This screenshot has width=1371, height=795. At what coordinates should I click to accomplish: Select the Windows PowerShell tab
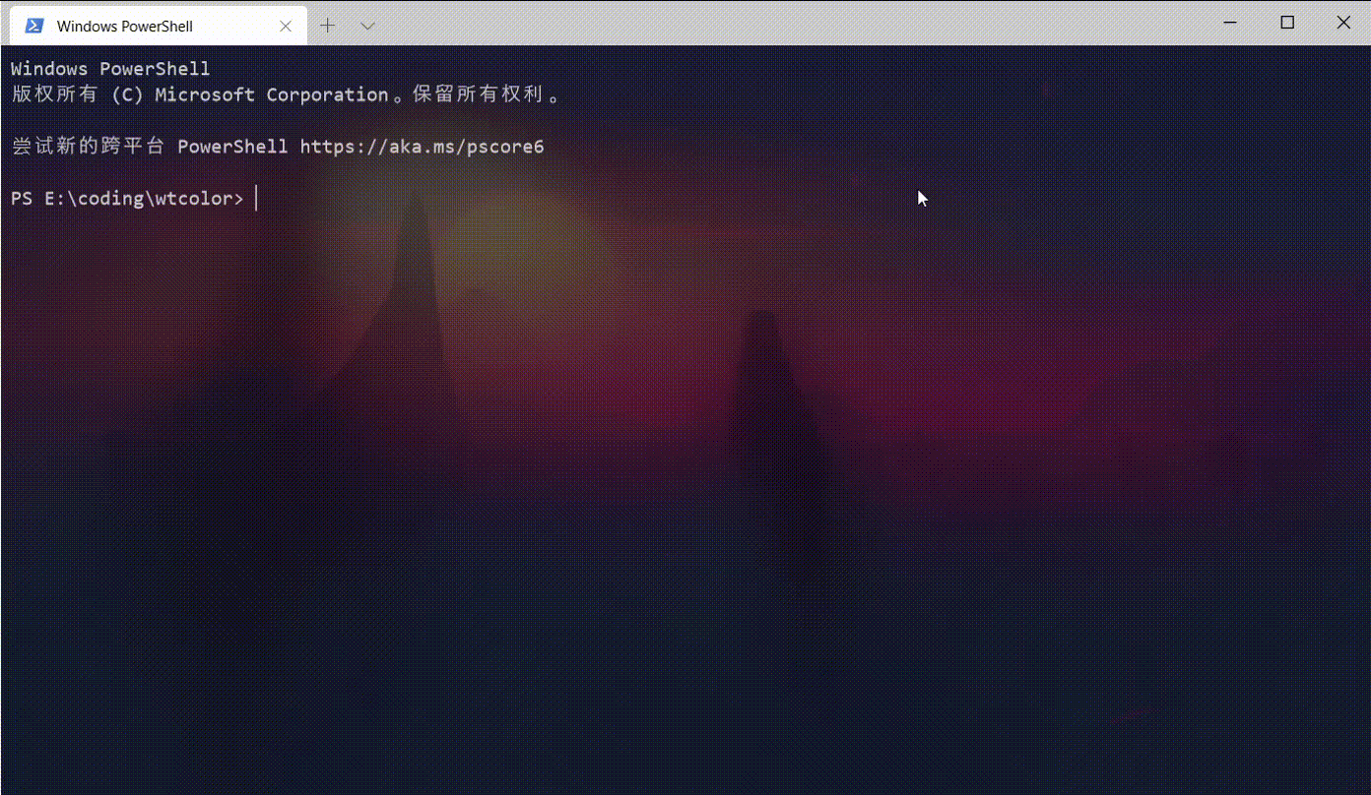tap(158, 27)
